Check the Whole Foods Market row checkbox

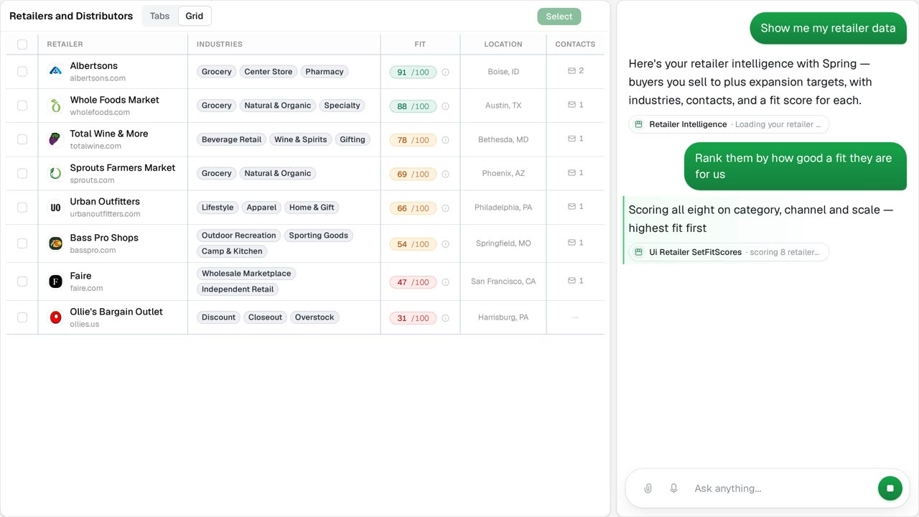[22, 106]
